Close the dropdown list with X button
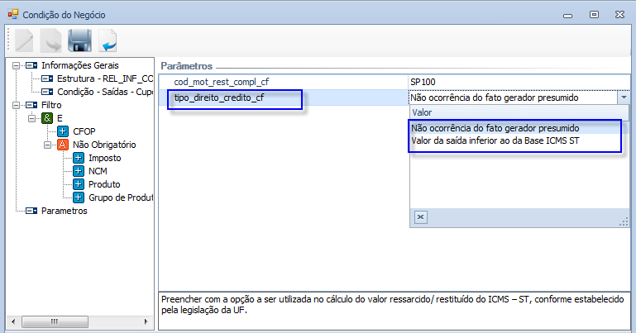 click(421, 217)
